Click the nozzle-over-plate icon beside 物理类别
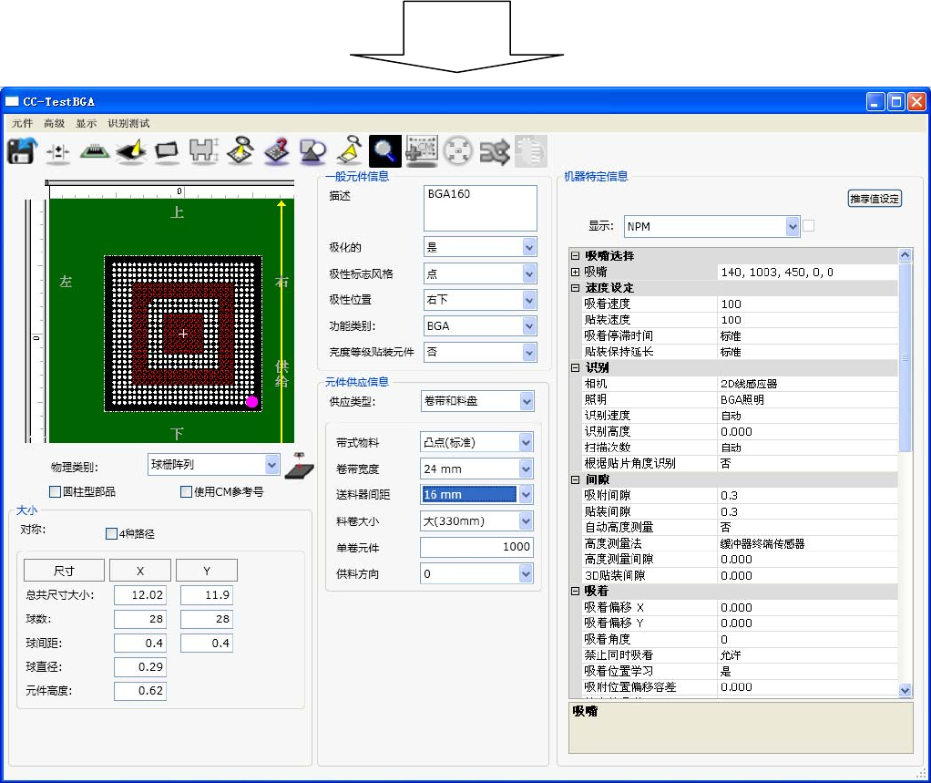 tap(297, 465)
